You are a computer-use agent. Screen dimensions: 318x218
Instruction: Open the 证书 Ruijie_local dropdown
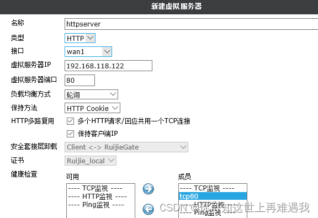point(91,161)
